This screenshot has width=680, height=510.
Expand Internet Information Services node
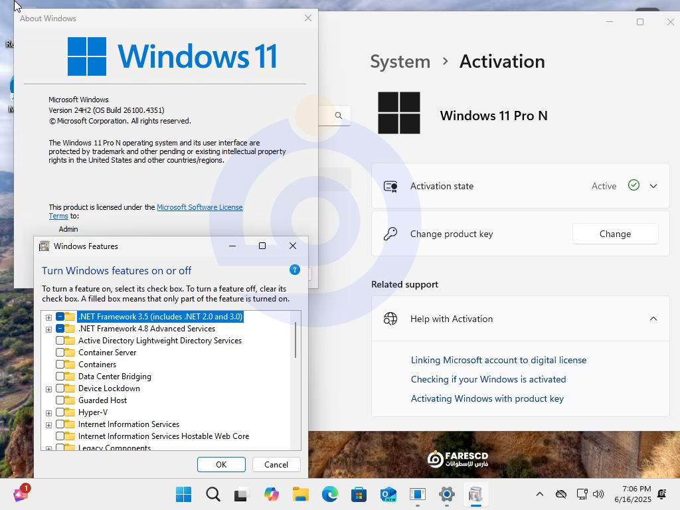tap(48, 426)
